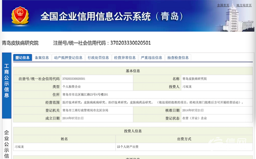The height and width of the screenshot is (159, 256).
Task: Click the 投资人信息 section header
Action: [133, 131]
